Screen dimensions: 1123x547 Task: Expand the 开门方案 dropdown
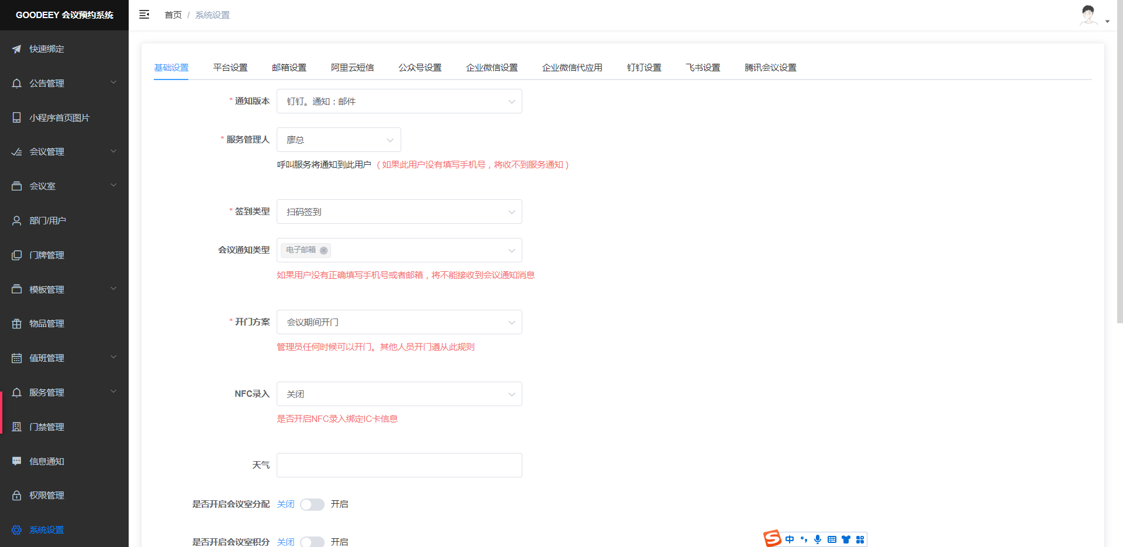[x=399, y=322]
